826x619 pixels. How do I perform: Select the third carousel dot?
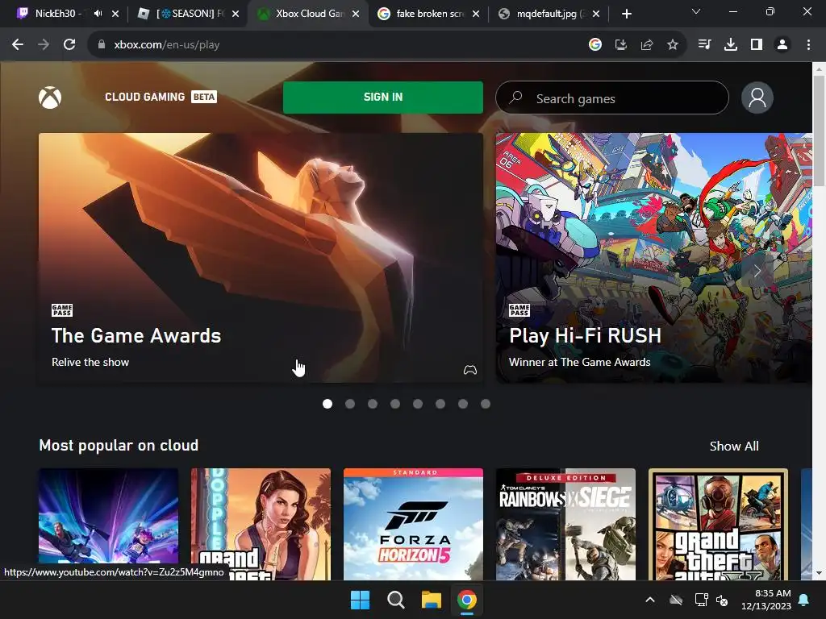coord(373,404)
